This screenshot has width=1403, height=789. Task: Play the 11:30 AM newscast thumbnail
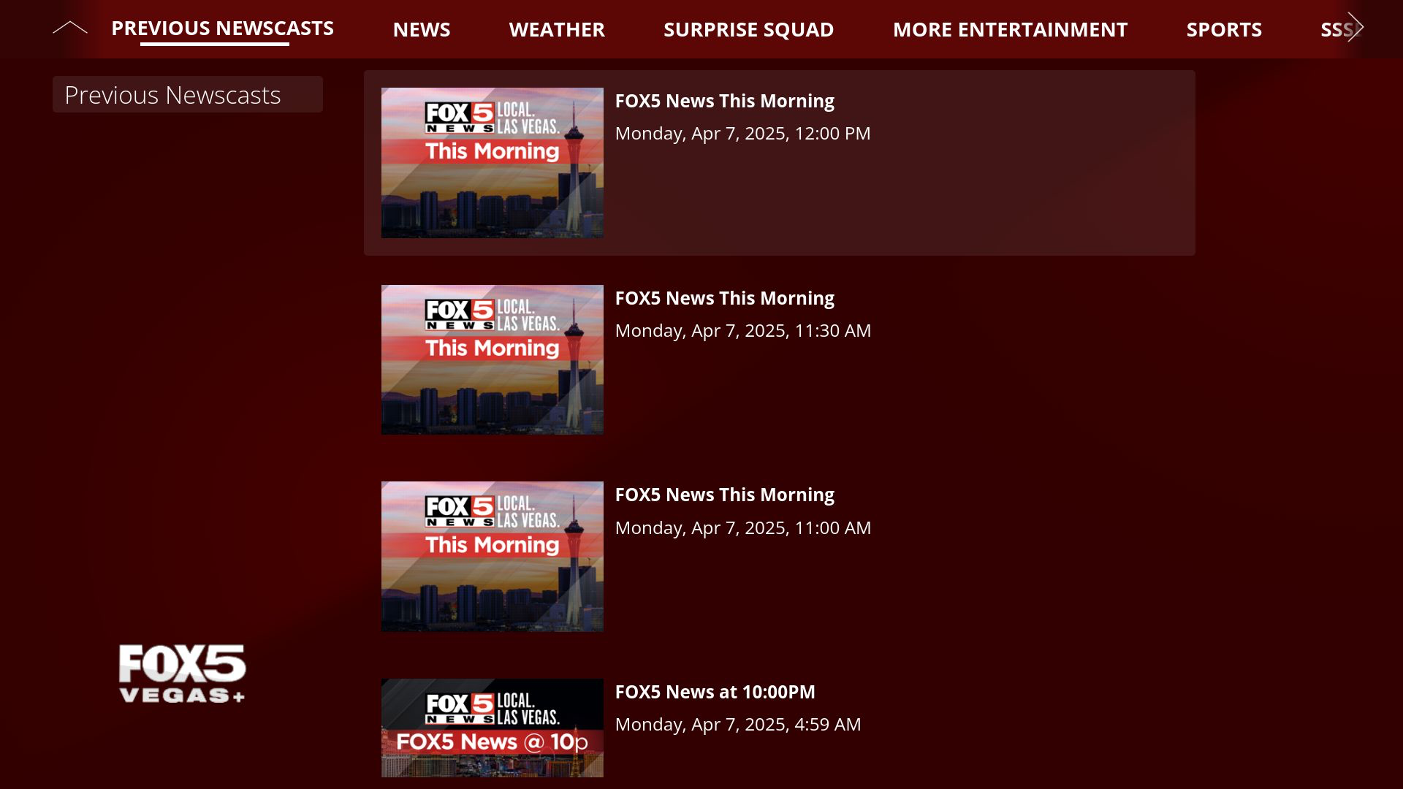coord(493,360)
